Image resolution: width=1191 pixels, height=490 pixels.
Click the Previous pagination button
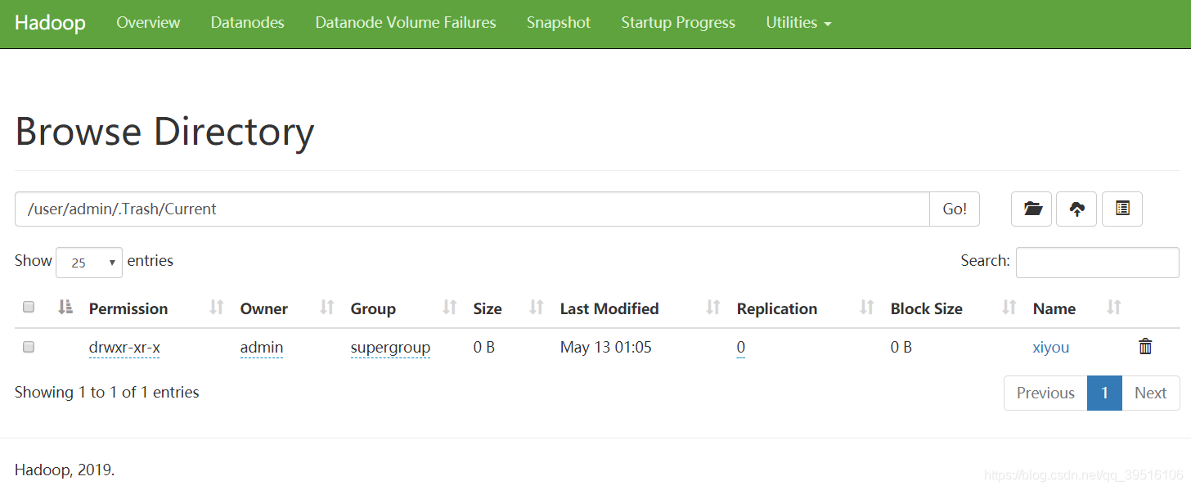tap(1045, 393)
